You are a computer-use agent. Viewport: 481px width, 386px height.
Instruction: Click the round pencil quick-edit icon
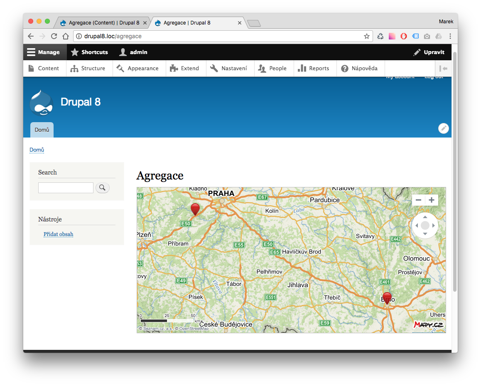click(x=444, y=128)
